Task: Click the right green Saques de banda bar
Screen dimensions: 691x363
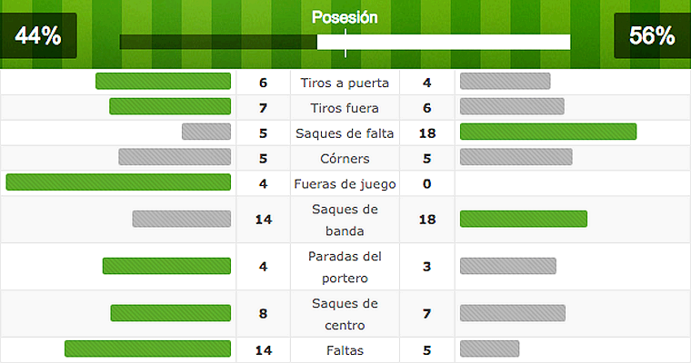Action: click(524, 219)
